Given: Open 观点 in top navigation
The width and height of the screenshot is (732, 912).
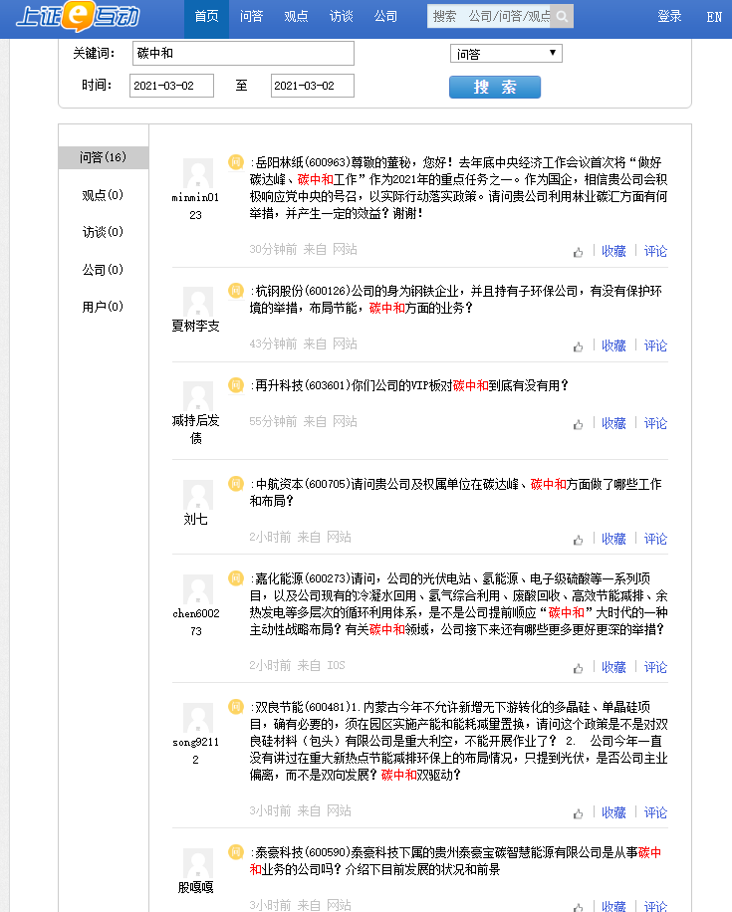Looking at the screenshot, I should tap(296, 16).
